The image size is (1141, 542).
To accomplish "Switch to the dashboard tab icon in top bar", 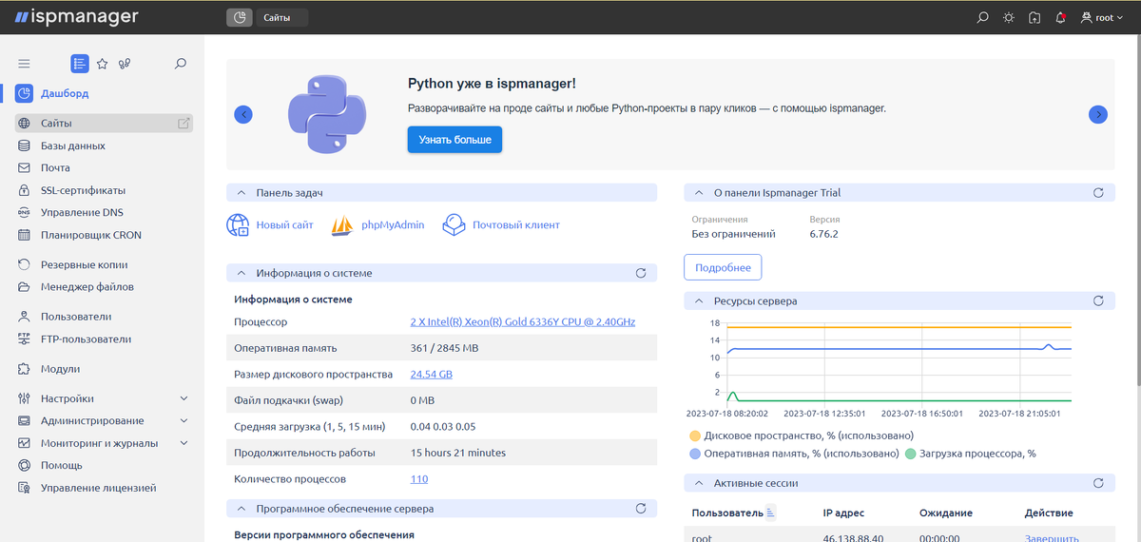I will point(240,17).
